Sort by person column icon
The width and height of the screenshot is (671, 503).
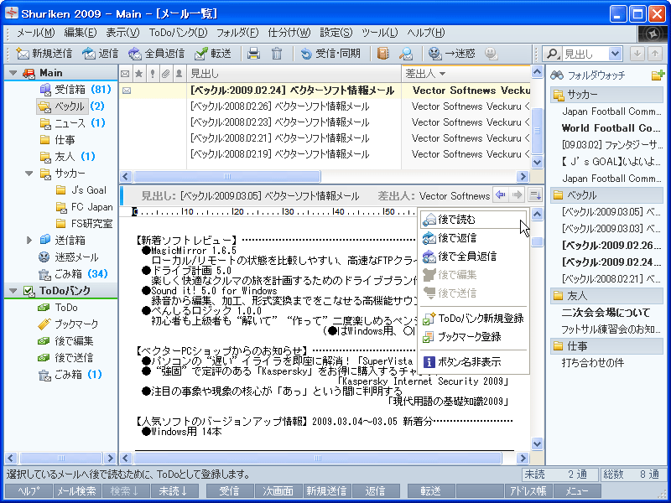179,74
